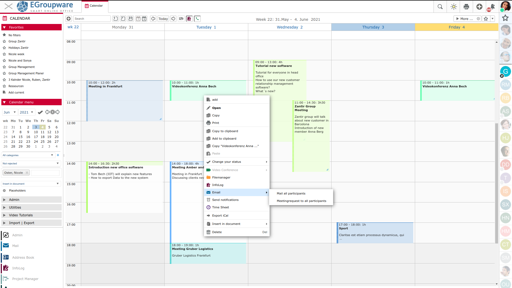The height and width of the screenshot is (288, 512).
Task: Open the year 2021 dropdown
Action: (26, 112)
